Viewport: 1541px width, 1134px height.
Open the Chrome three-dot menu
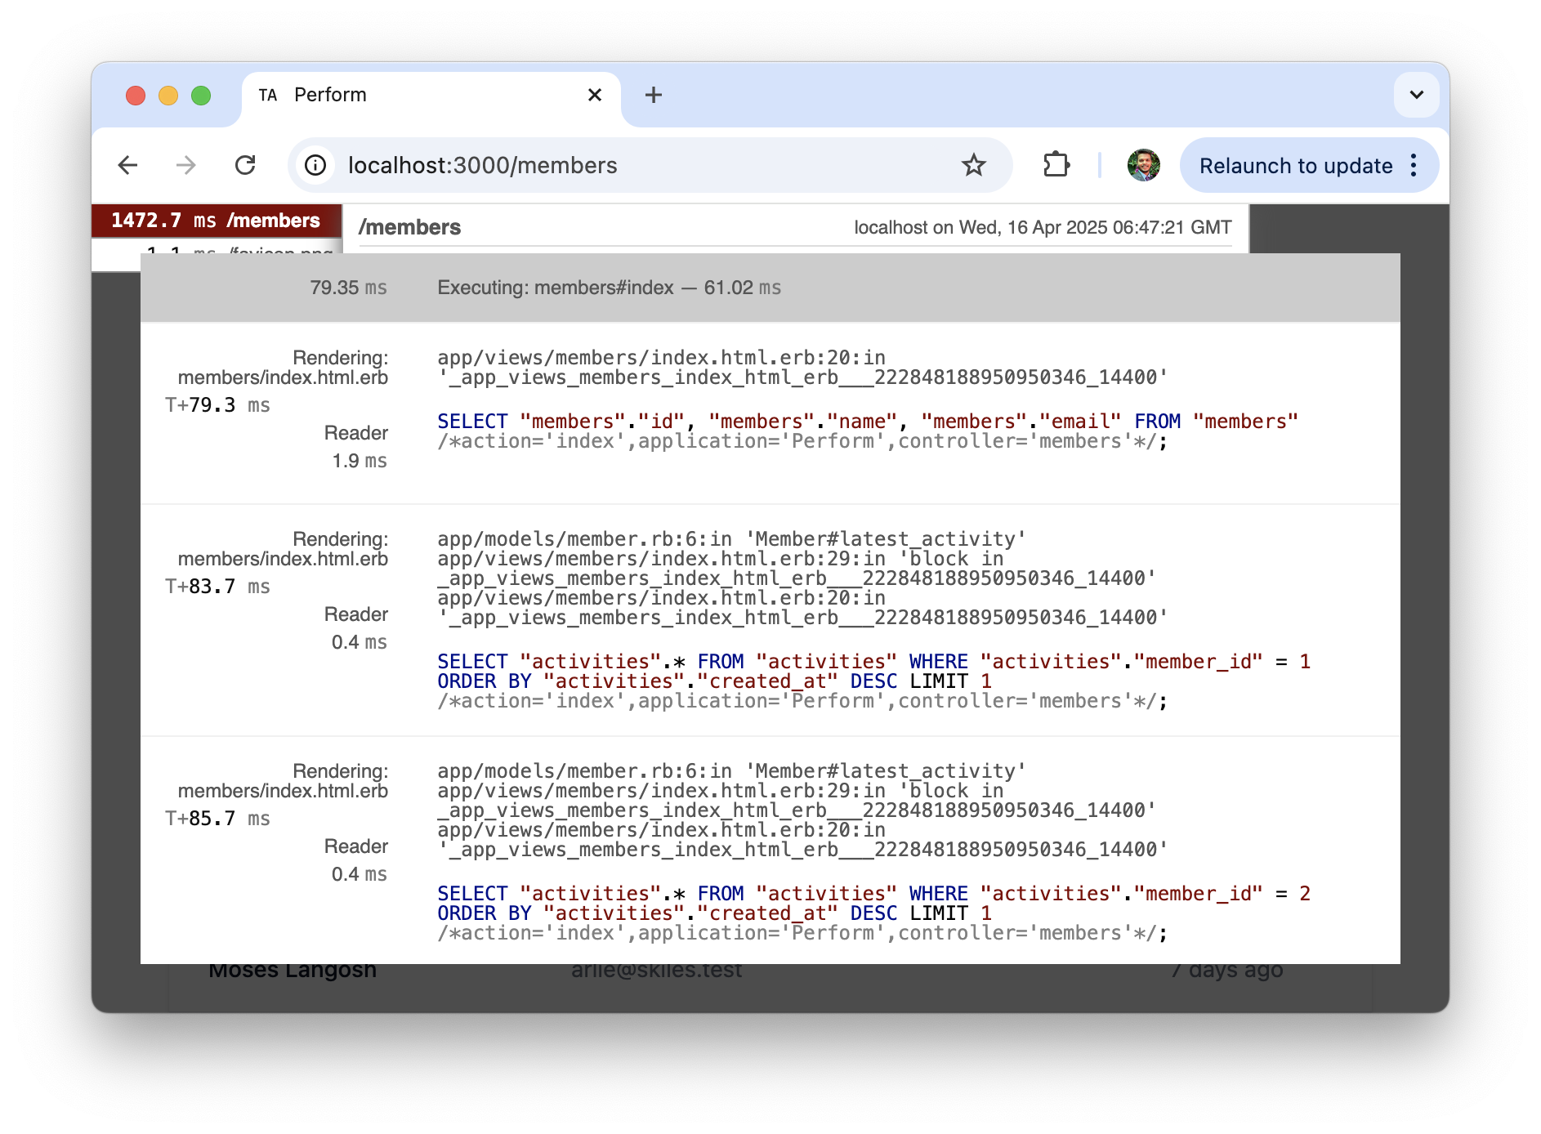pos(1413,165)
